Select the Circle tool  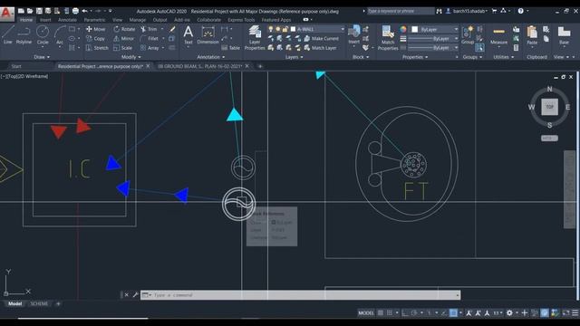point(43,35)
